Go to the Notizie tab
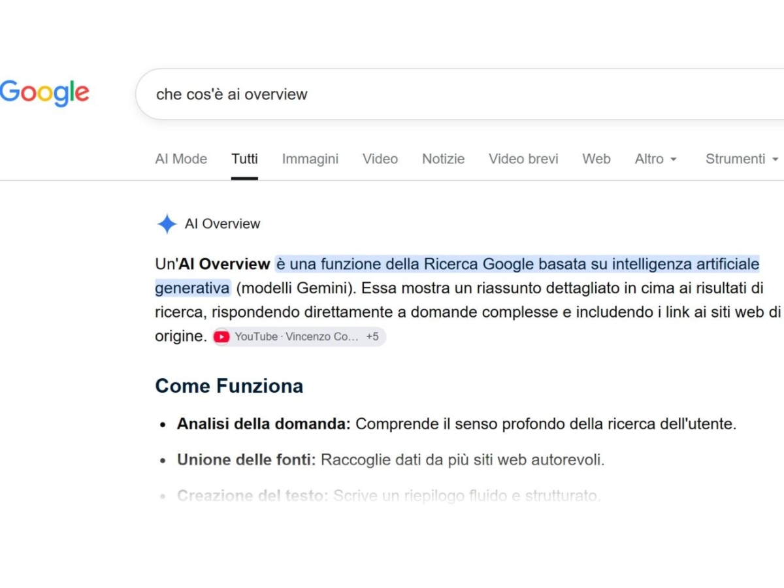 444,159
